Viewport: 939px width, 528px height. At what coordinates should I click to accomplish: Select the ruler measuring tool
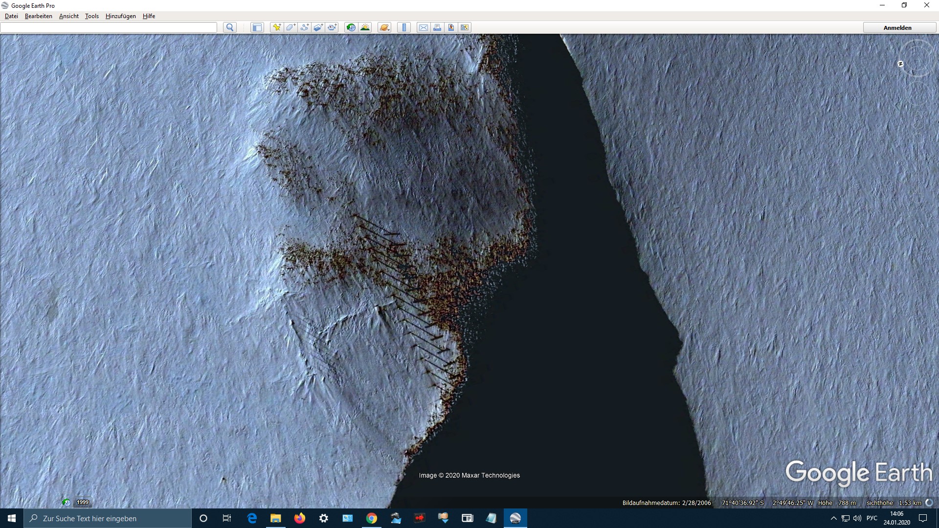[404, 27]
